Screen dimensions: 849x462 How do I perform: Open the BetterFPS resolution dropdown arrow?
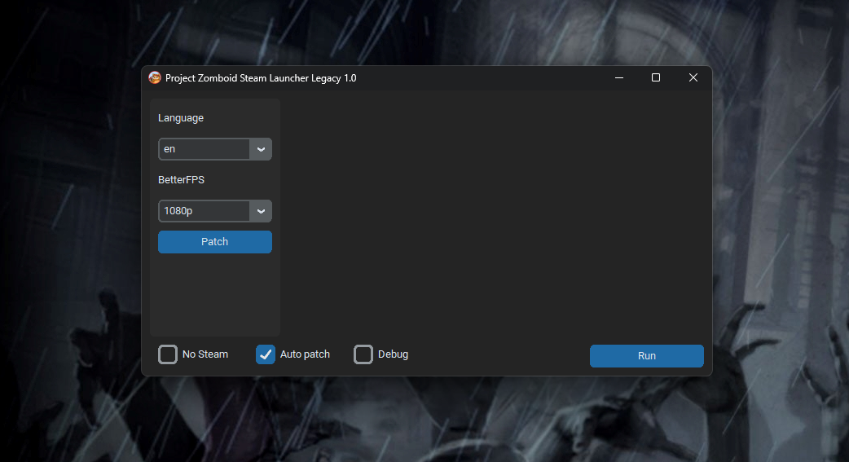point(261,211)
